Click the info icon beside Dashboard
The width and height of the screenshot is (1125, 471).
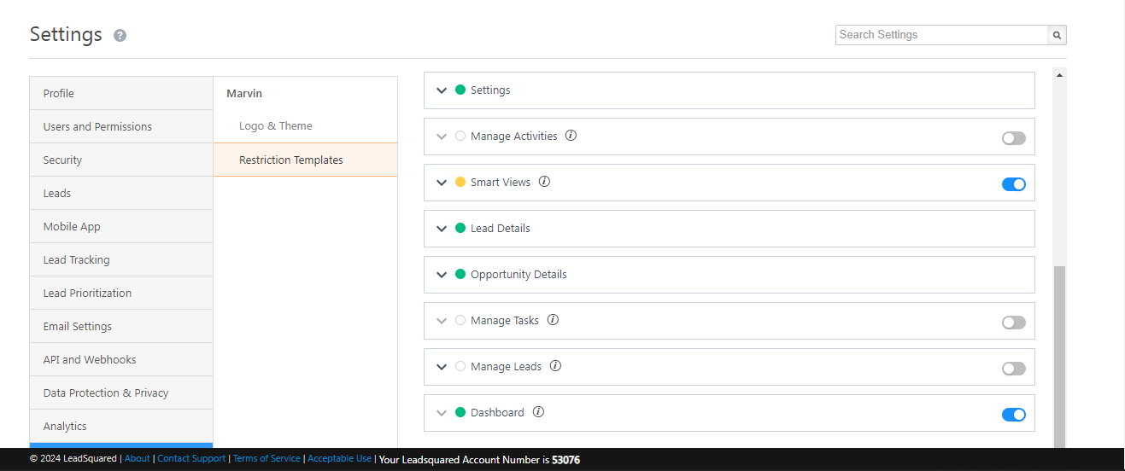[x=538, y=412]
